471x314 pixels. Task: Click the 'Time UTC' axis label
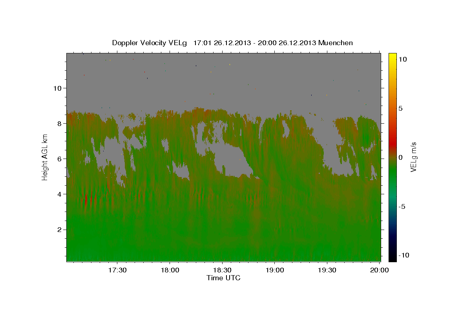point(223,278)
